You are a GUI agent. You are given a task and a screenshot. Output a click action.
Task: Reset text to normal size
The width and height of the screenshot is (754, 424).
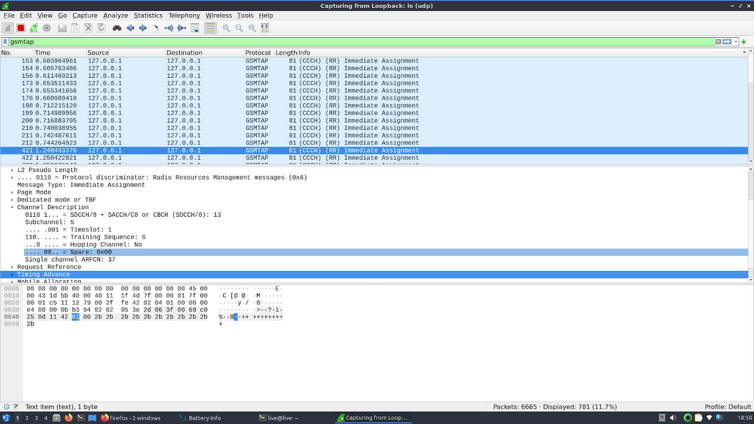(252, 28)
